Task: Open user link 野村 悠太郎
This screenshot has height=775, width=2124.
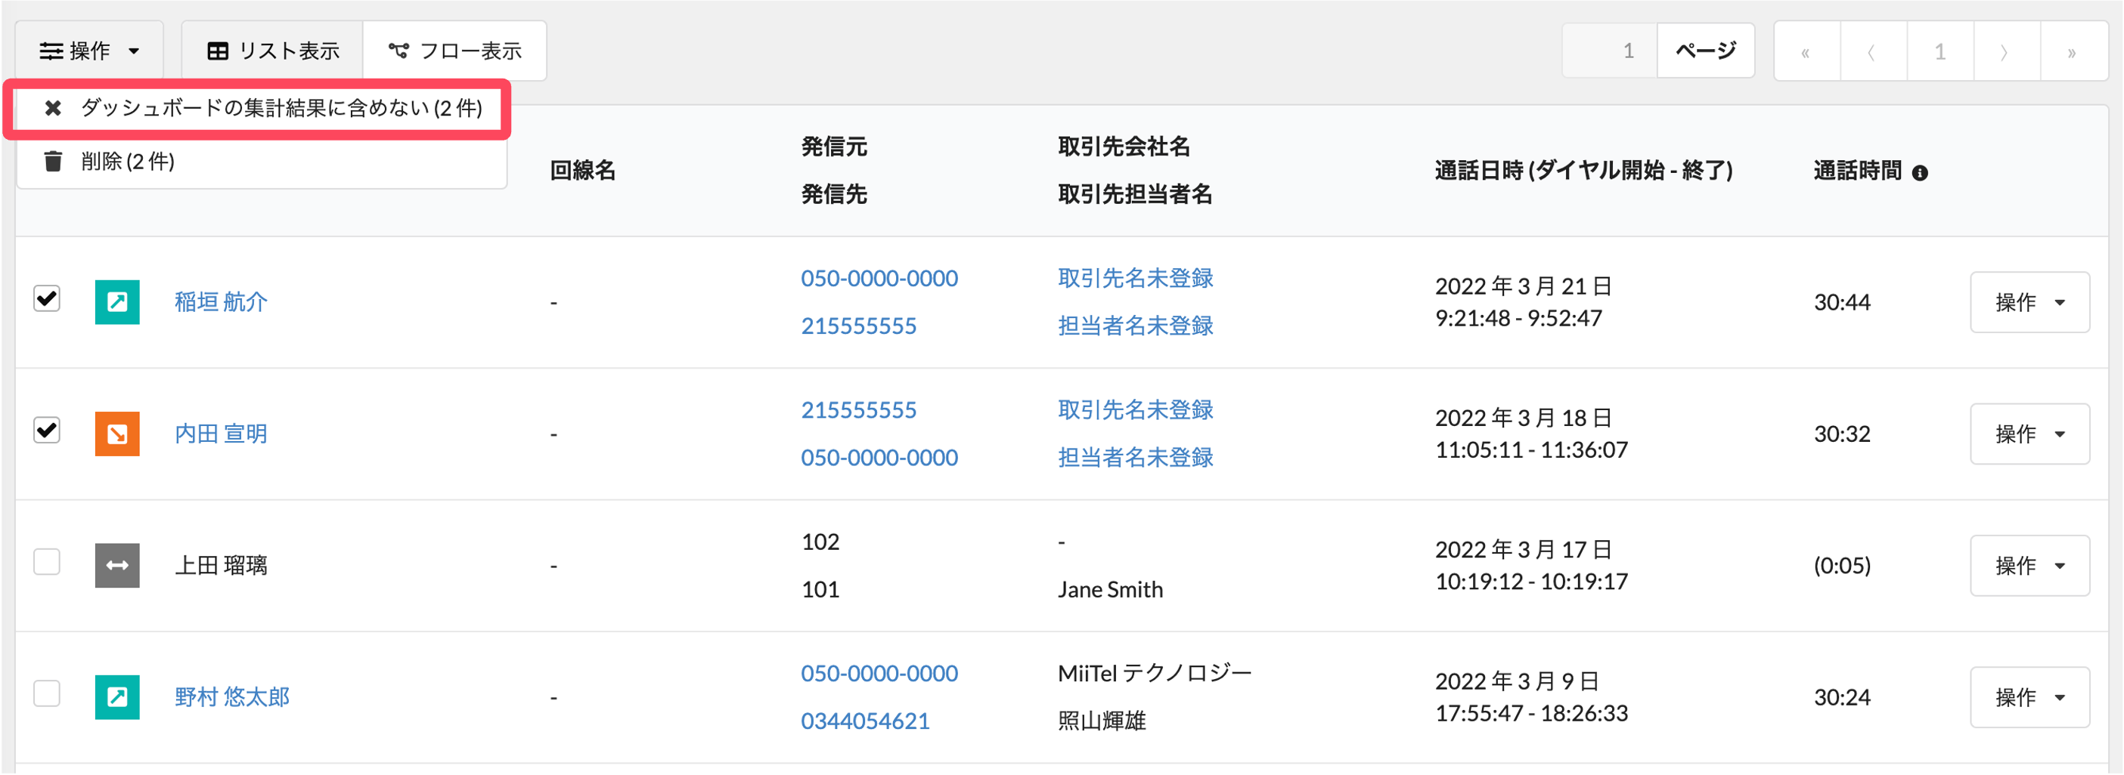Action: point(233,698)
